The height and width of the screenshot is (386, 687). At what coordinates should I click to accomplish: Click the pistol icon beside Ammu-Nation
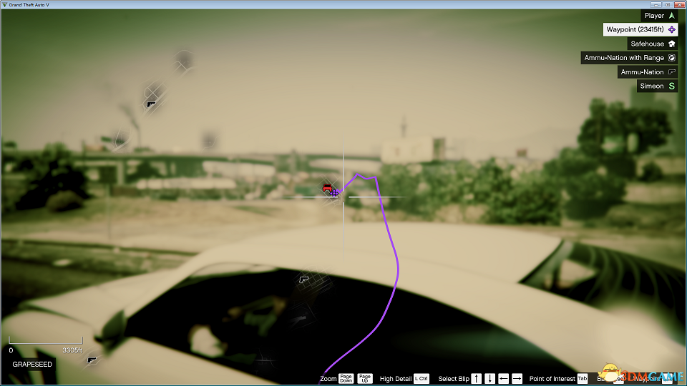tap(672, 71)
